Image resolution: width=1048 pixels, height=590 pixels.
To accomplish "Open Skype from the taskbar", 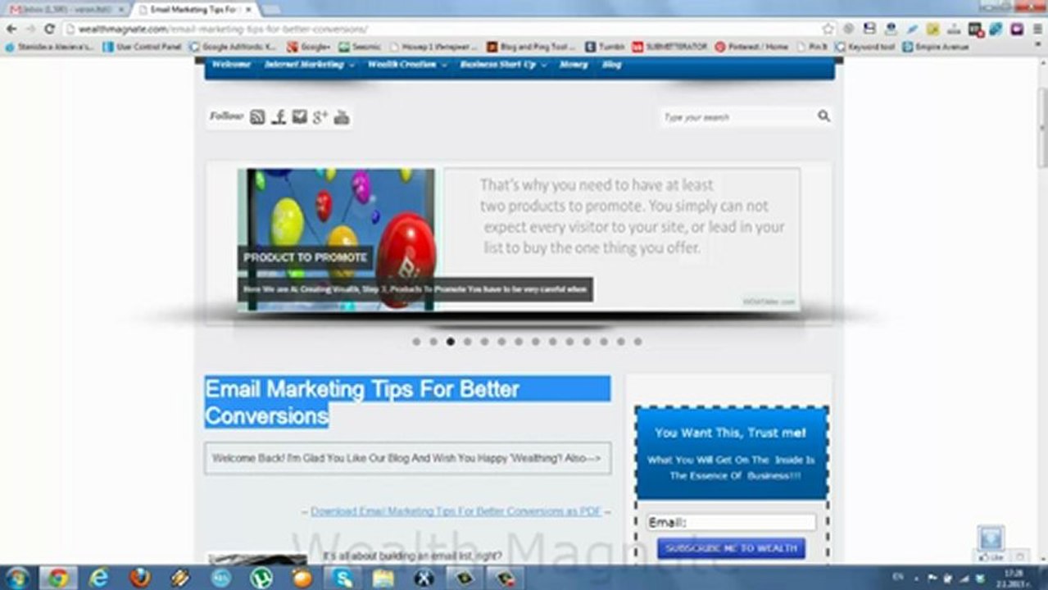I will (x=343, y=578).
